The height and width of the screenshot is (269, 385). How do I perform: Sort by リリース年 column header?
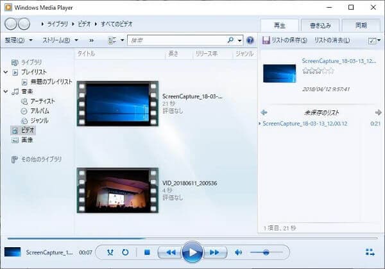(x=207, y=53)
